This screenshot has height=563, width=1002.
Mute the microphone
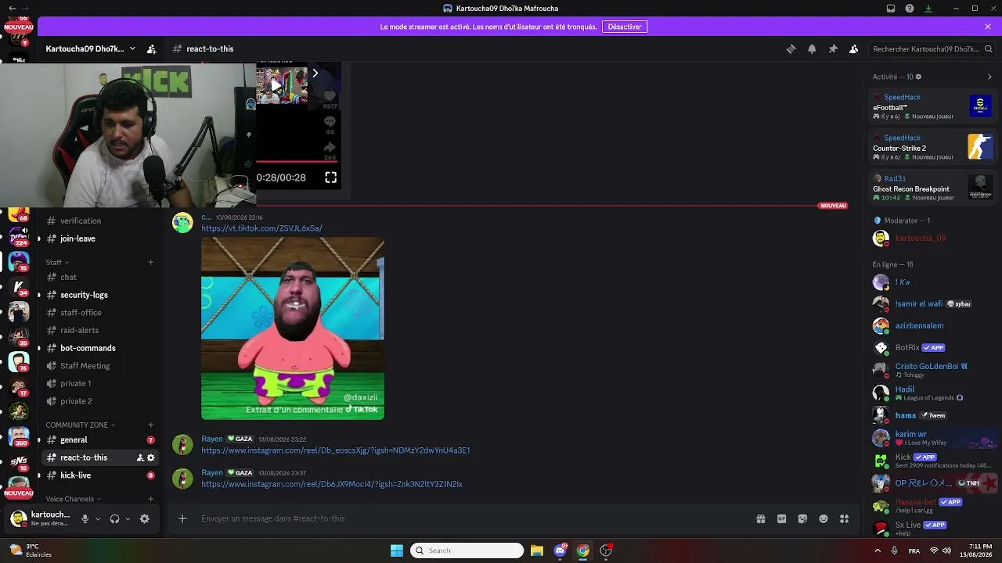(x=85, y=518)
